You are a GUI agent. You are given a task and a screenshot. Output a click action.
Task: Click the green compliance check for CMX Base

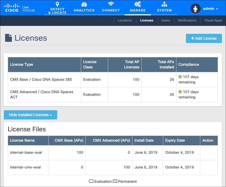coord(181,77)
